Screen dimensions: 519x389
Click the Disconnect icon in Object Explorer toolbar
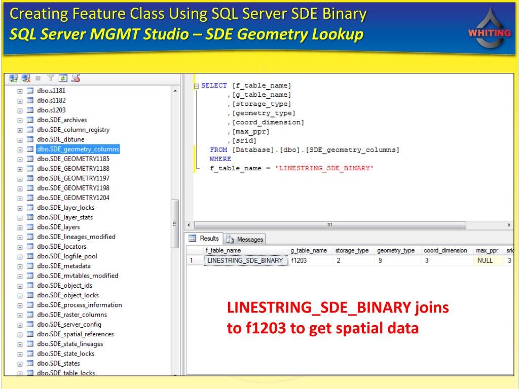point(26,79)
